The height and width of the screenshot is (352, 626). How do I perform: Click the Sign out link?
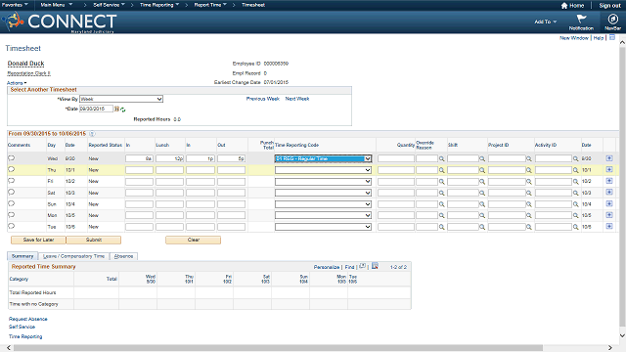click(609, 6)
